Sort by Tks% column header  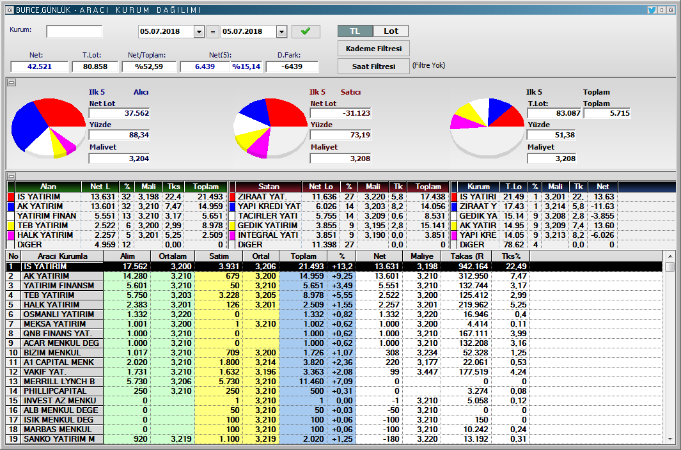click(511, 256)
